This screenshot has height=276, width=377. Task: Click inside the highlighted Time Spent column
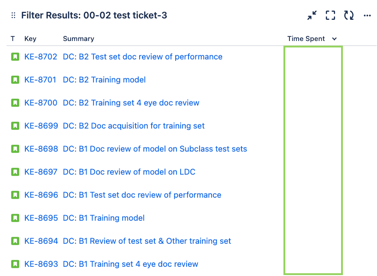[x=313, y=161]
